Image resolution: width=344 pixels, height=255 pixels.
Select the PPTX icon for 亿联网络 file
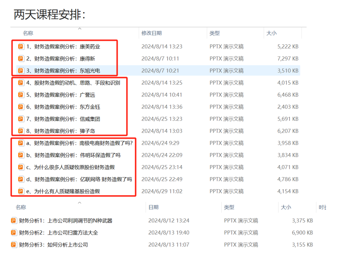click(21, 179)
